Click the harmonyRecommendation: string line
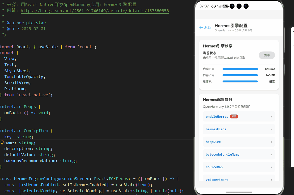 pyautogui.click(x=40, y=161)
